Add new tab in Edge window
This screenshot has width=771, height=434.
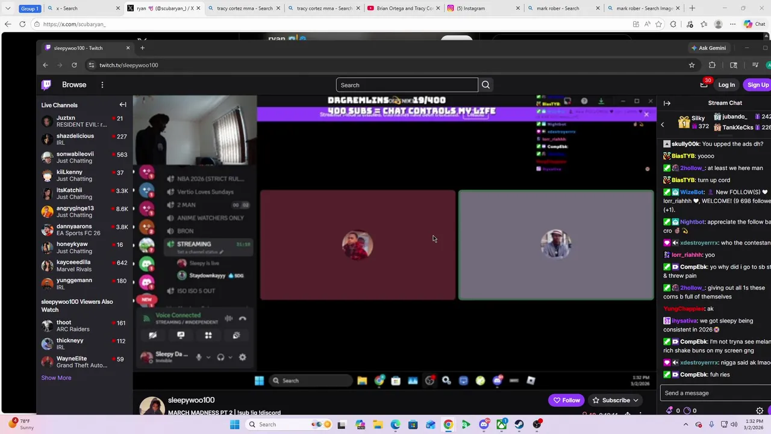coord(692,8)
